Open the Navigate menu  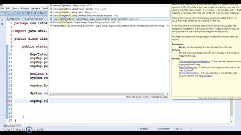click(36, 8)
